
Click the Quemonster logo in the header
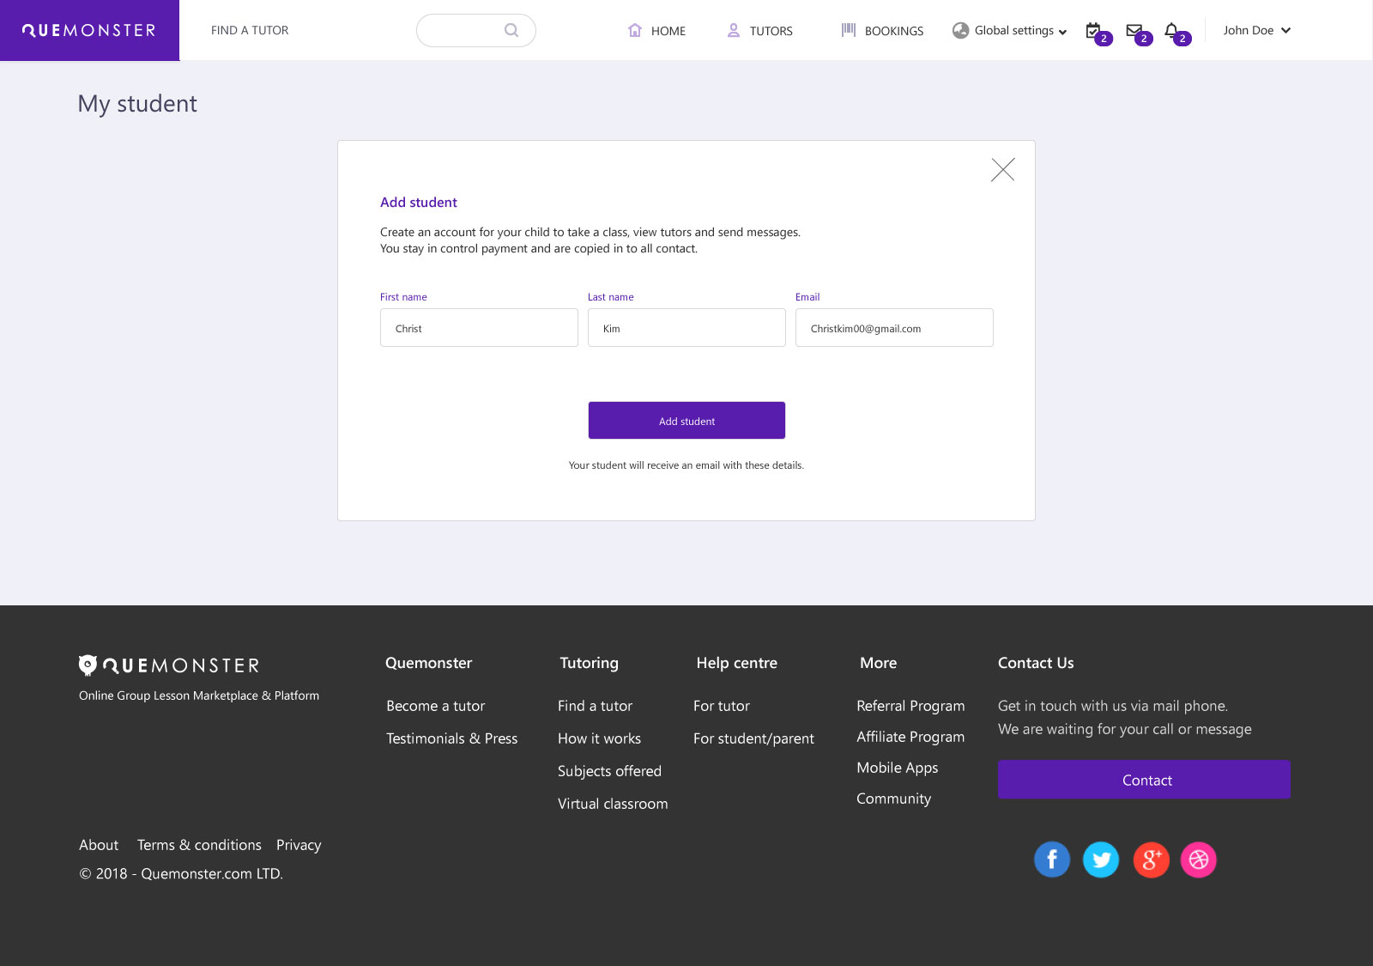point(89,29)
